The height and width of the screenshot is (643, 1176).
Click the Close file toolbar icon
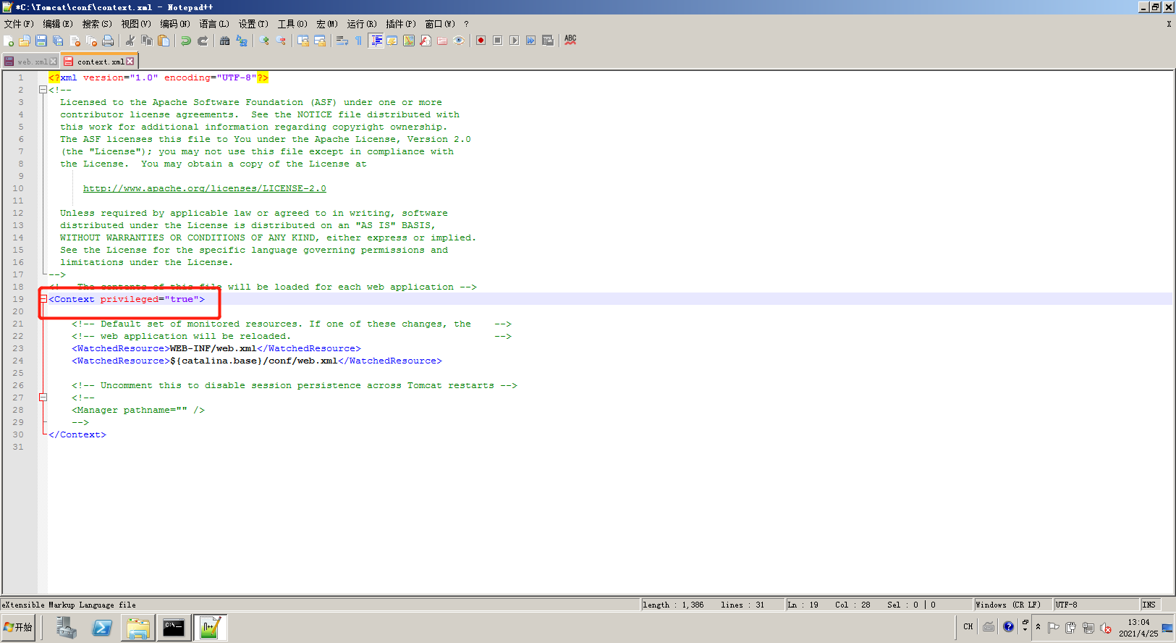75,41
